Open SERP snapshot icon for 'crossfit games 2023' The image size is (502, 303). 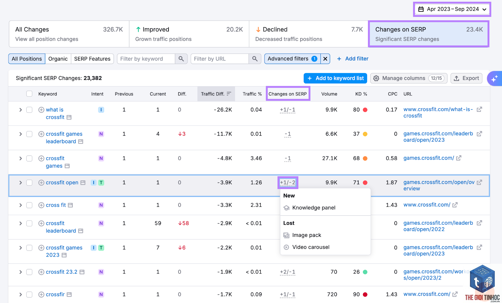pos(64,255)
